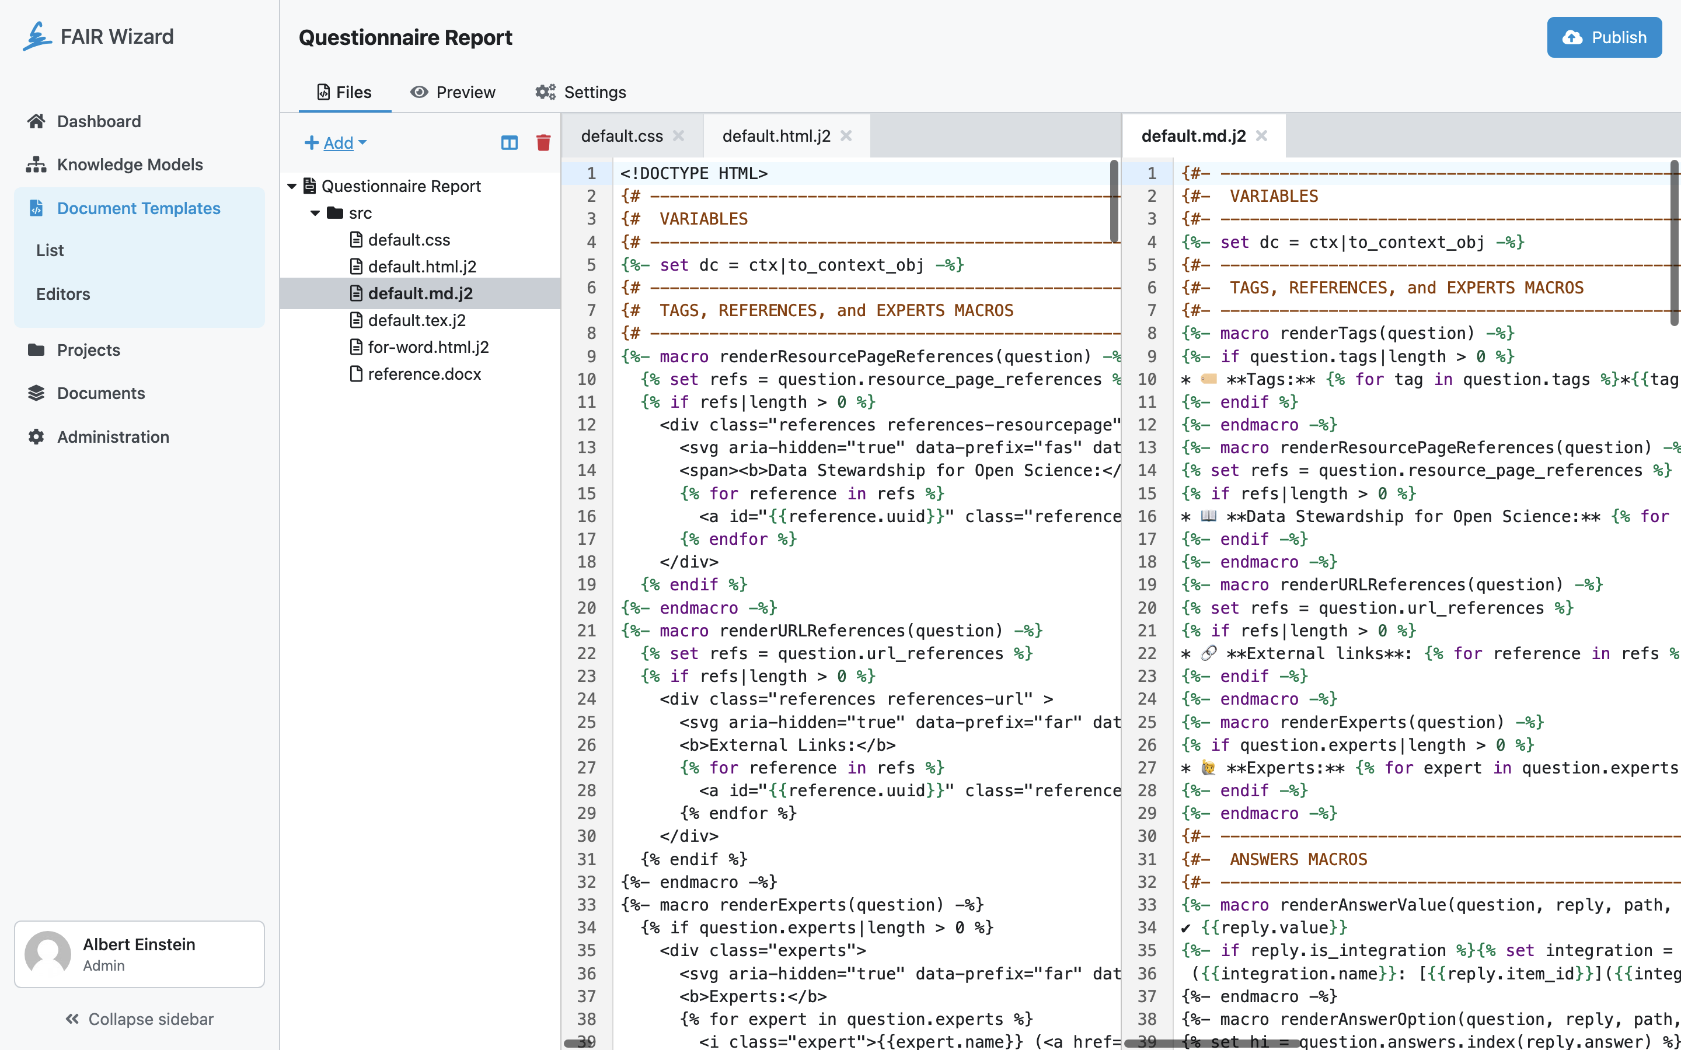Open the Settings tab
The image size is (1681, 1050).
pyautogui.click(x=581, y=92)
